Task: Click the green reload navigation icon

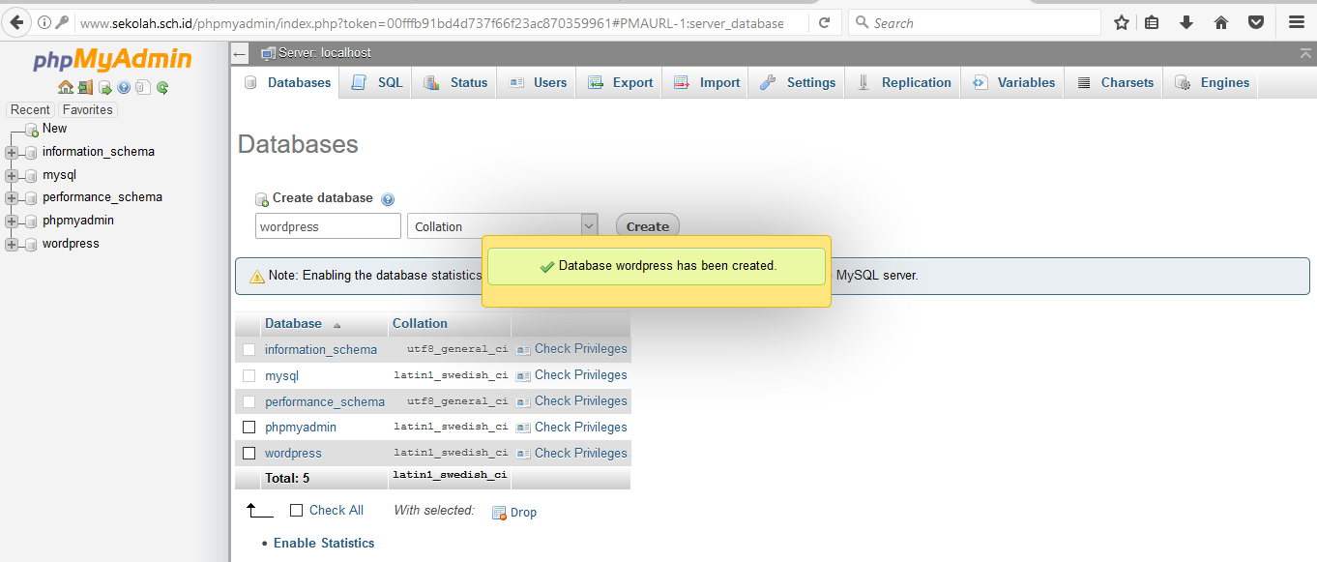Action: 162,88
